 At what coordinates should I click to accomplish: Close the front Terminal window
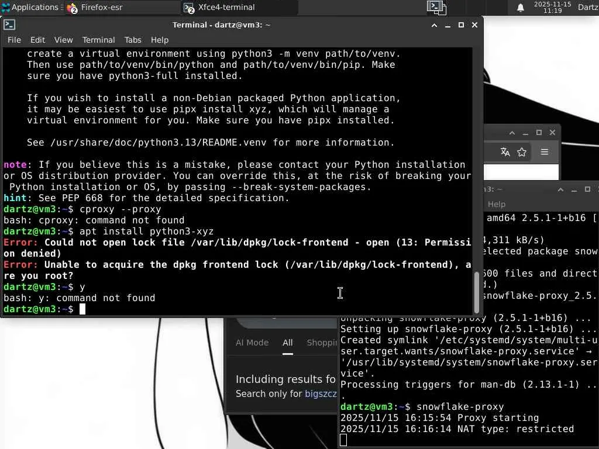(x=474, y=25)
